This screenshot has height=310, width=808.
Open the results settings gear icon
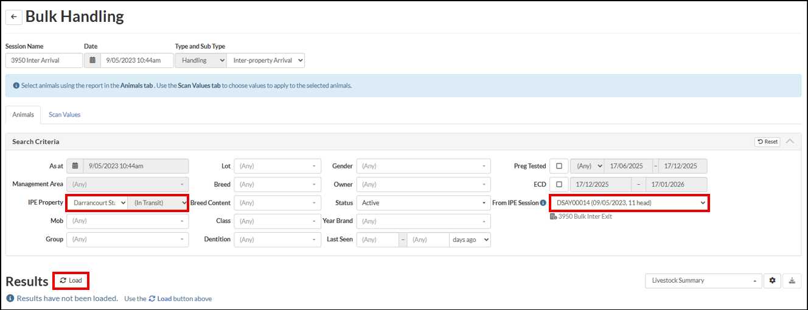click(773, 280)
